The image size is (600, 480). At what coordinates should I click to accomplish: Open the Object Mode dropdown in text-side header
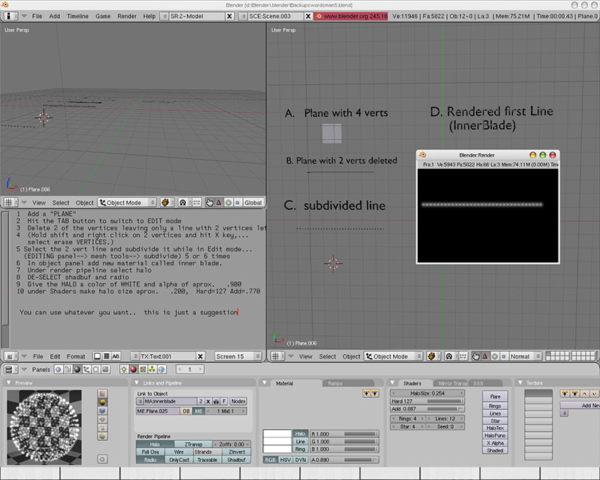(127, 202)
